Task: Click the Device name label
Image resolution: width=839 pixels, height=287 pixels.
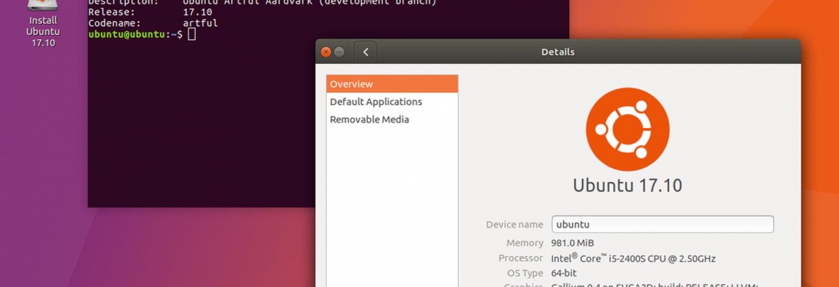Action: [514, 224]
